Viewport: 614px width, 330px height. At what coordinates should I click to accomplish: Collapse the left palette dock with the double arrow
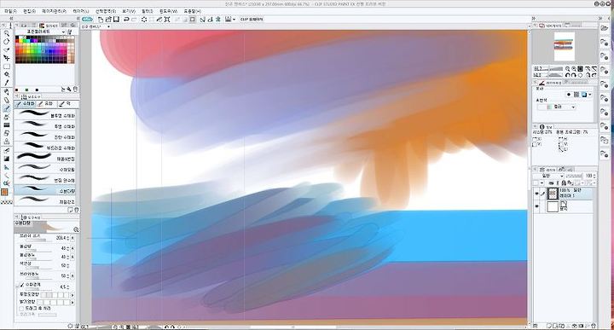coord(11,19)
